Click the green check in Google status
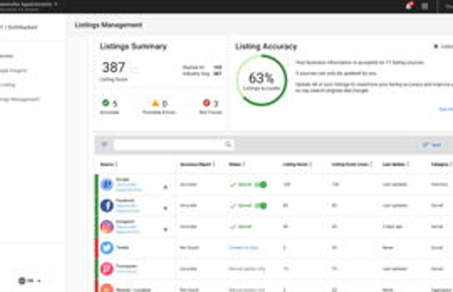Viewport: 453px width, 292px height. pyautogui.click(x=233, y=185)
